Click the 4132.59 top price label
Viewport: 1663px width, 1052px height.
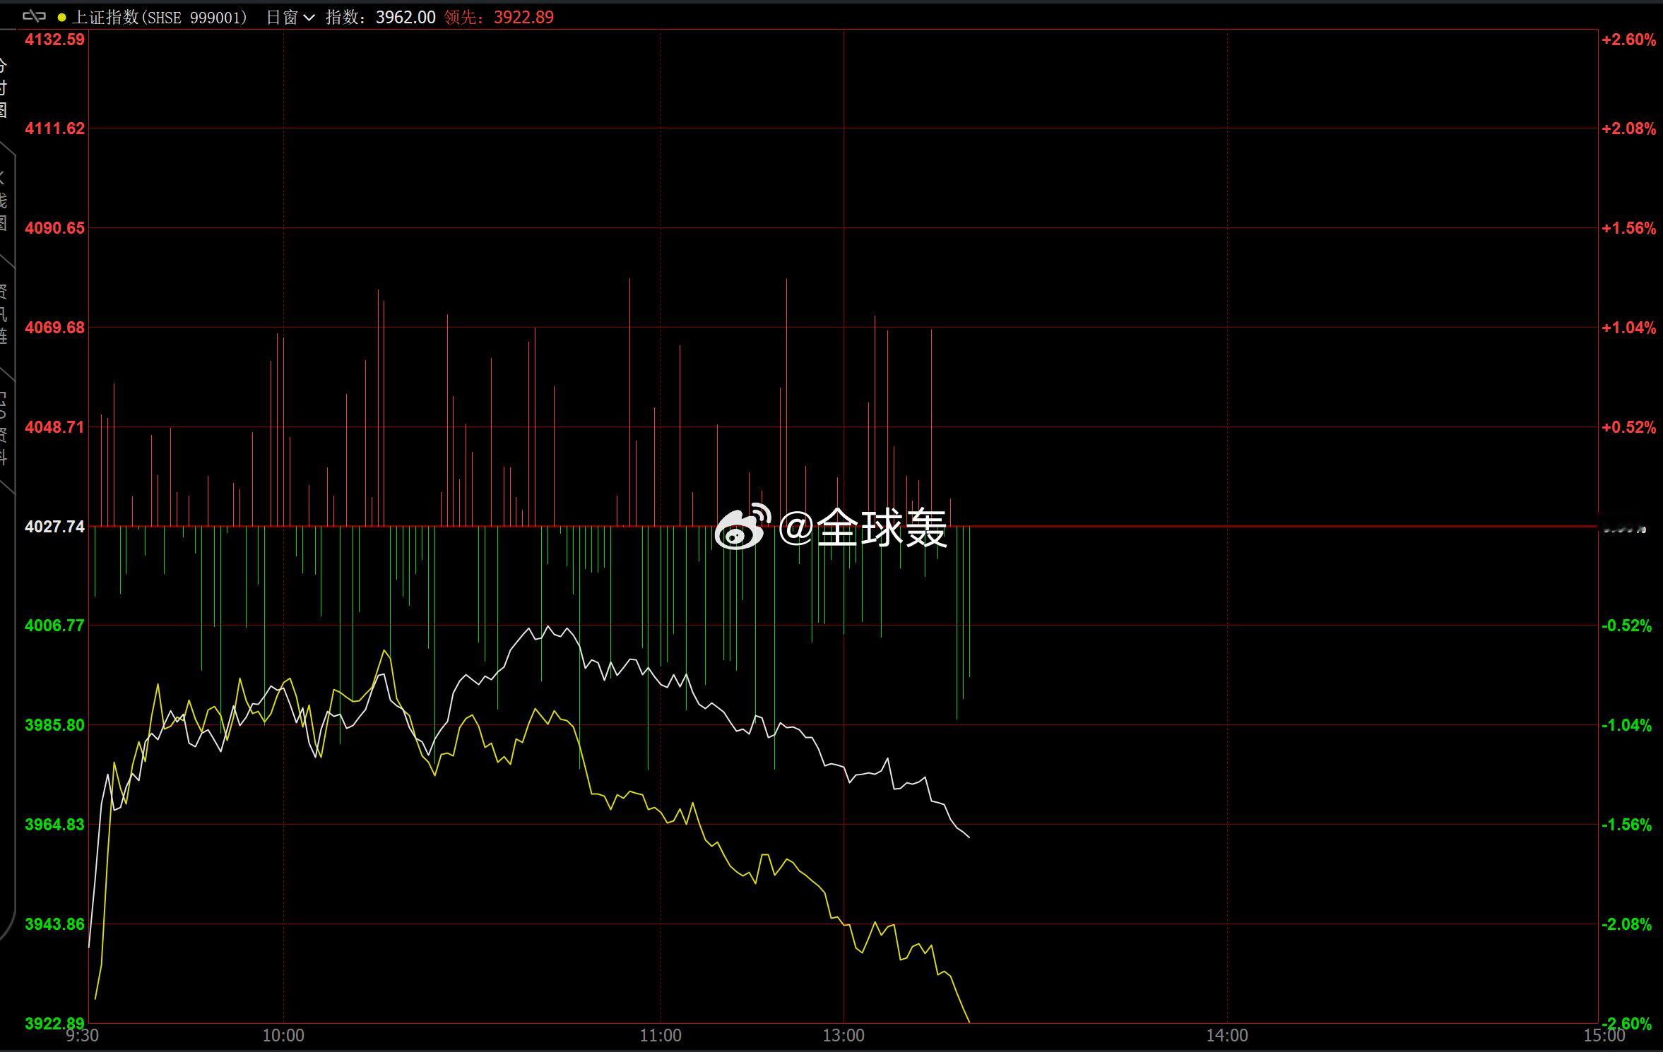coord(54,40)
